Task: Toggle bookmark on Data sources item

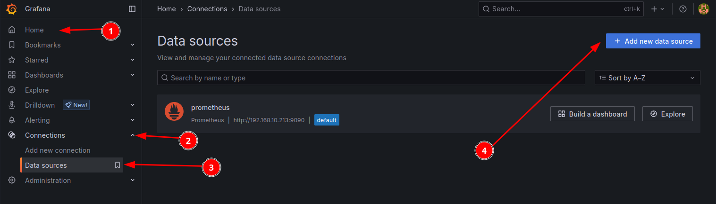Action: [118, 165]
